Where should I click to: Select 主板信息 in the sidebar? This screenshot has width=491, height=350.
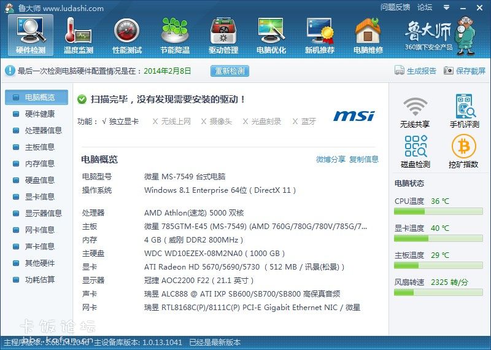coord(37,147)
